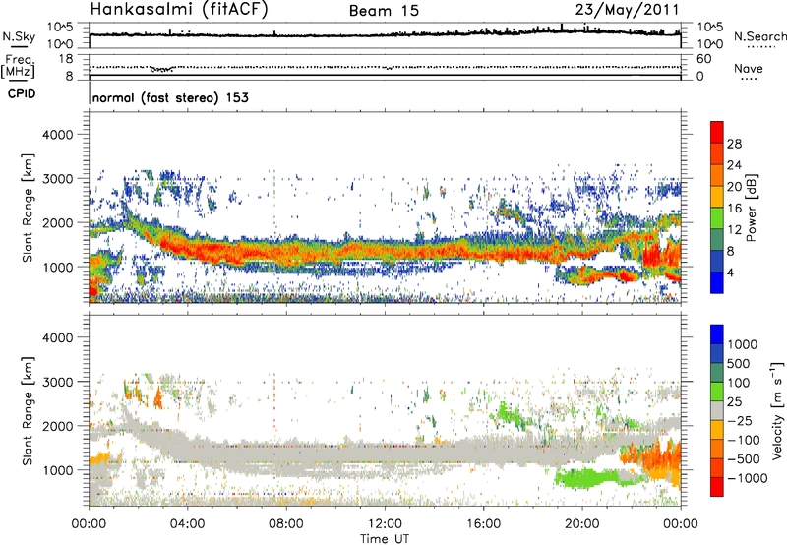Image resolution: width=787 pixels, height=545 pixels.
Task: Select 'normal (fast stereo) 153' text
Action: coord(170,97)
